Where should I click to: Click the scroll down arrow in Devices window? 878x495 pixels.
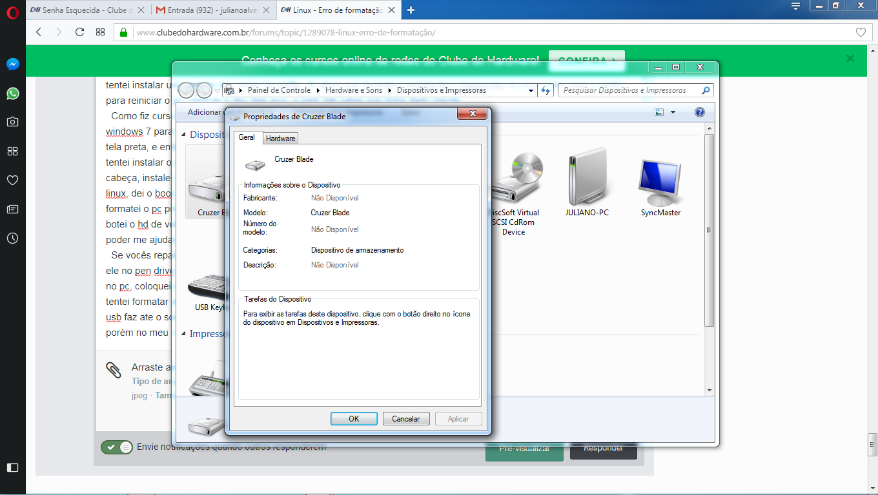709,390
